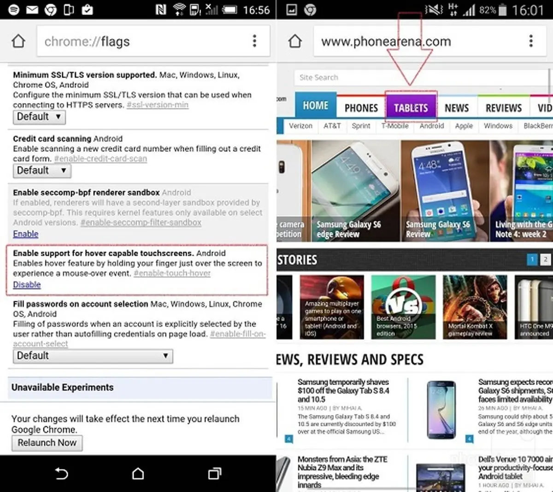Open the Fill passwords Default dropdown
This screenshot has width=553, height=492.
click(x=93, y=356)
